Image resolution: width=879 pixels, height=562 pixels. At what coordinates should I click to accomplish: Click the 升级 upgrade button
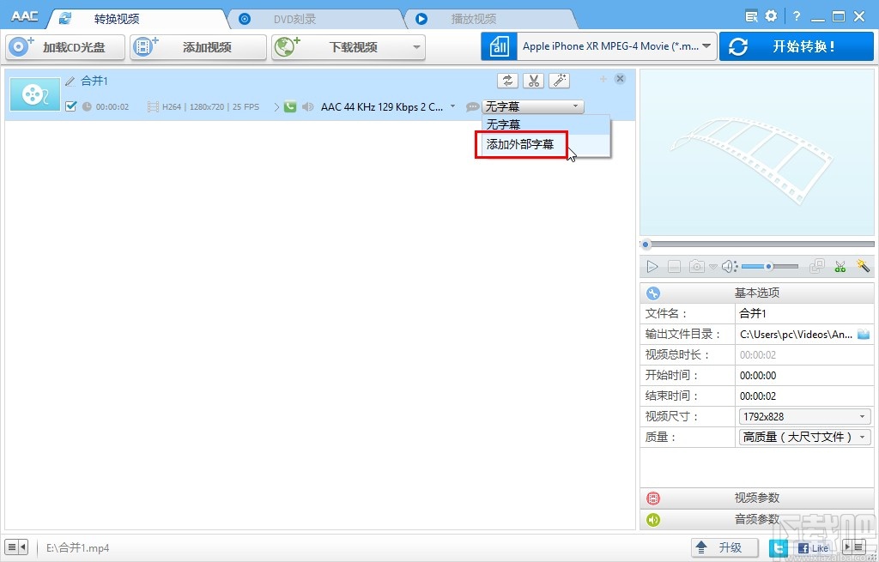pos(724,547)
